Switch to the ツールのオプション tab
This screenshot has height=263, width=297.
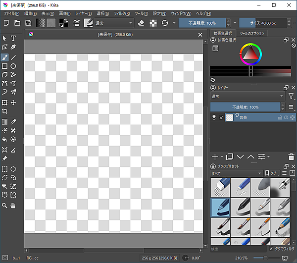click(x=252, y=33)
